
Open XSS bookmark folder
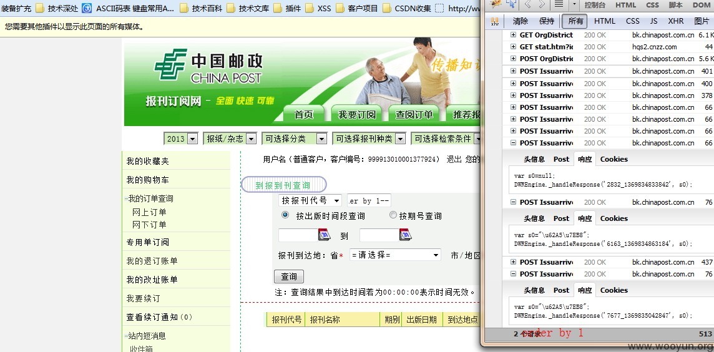pos(318,8)
